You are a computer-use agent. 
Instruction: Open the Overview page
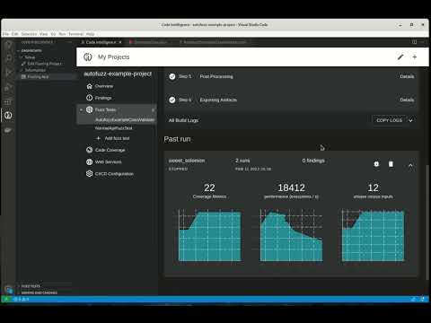pos(104,86)
